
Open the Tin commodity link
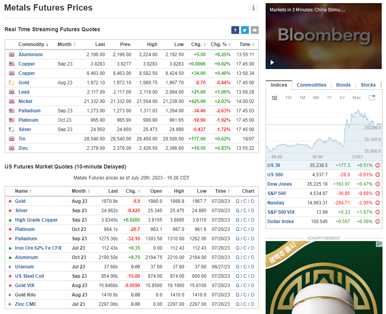[22, 139]
